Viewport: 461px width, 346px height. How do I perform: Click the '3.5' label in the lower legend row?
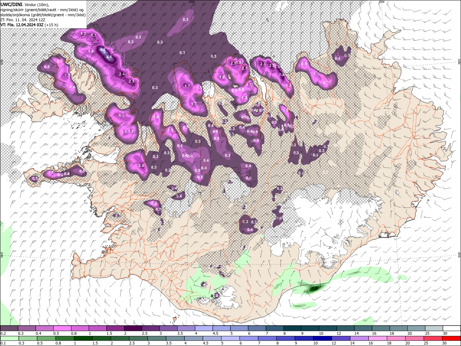pos(169,344)
